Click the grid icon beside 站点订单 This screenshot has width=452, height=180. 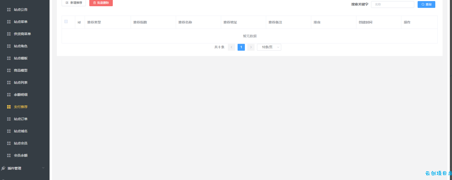[x=9, y=119]
